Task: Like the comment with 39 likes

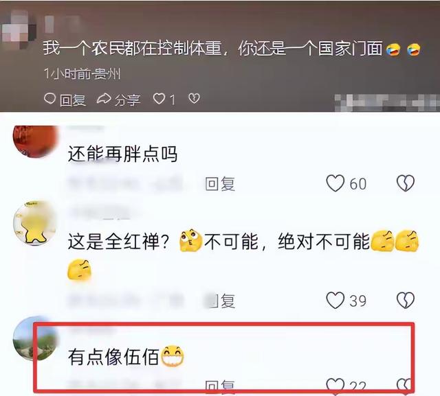Action: pyautogui.click(x=335, y=300)
